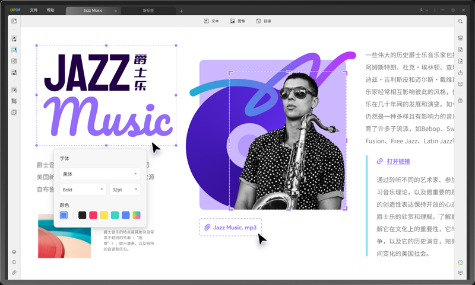Click the 字体 label in font panel
The width and height of the screenshot is (475, 285).
65,158
